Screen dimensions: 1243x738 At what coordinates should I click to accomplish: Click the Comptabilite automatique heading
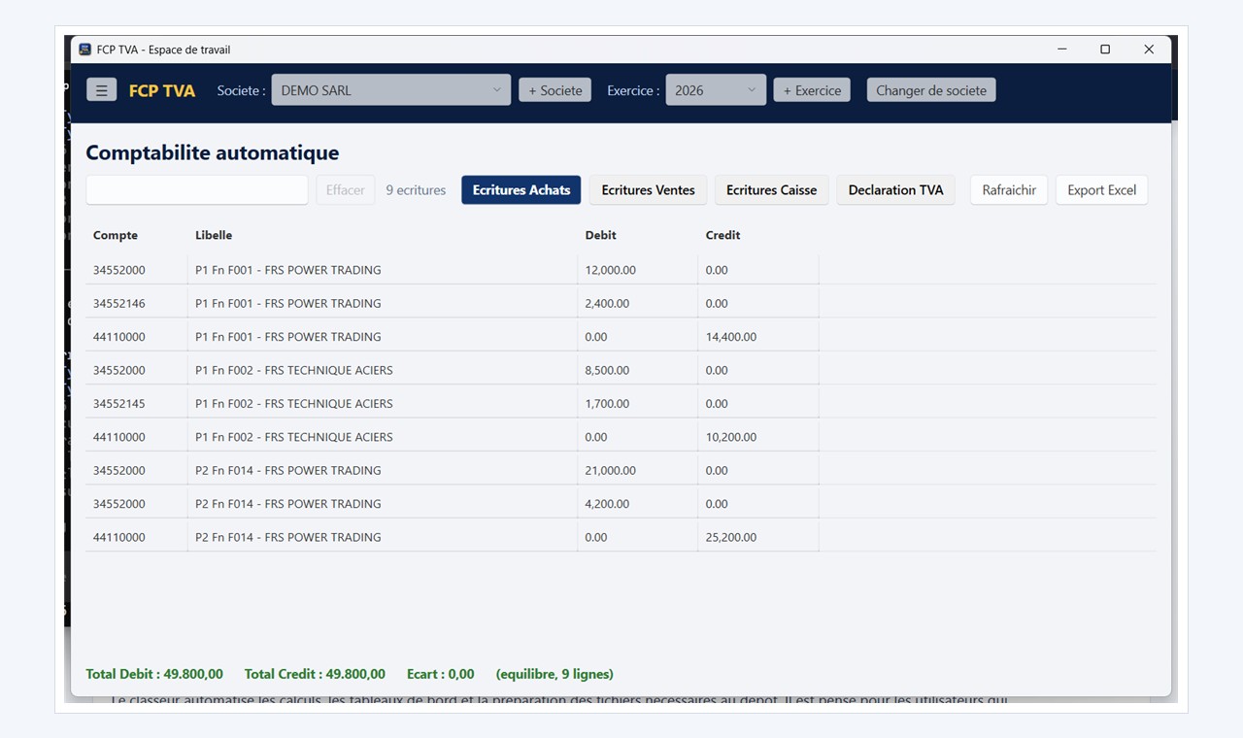[x=213, y=152]
